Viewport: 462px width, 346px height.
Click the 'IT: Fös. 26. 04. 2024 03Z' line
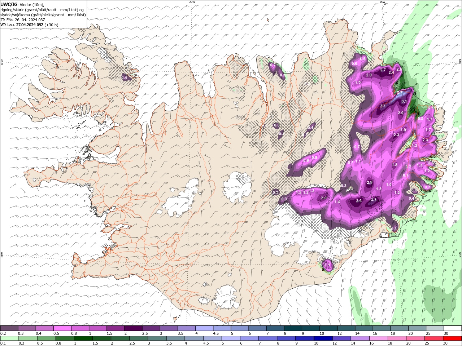click(23, 20)
